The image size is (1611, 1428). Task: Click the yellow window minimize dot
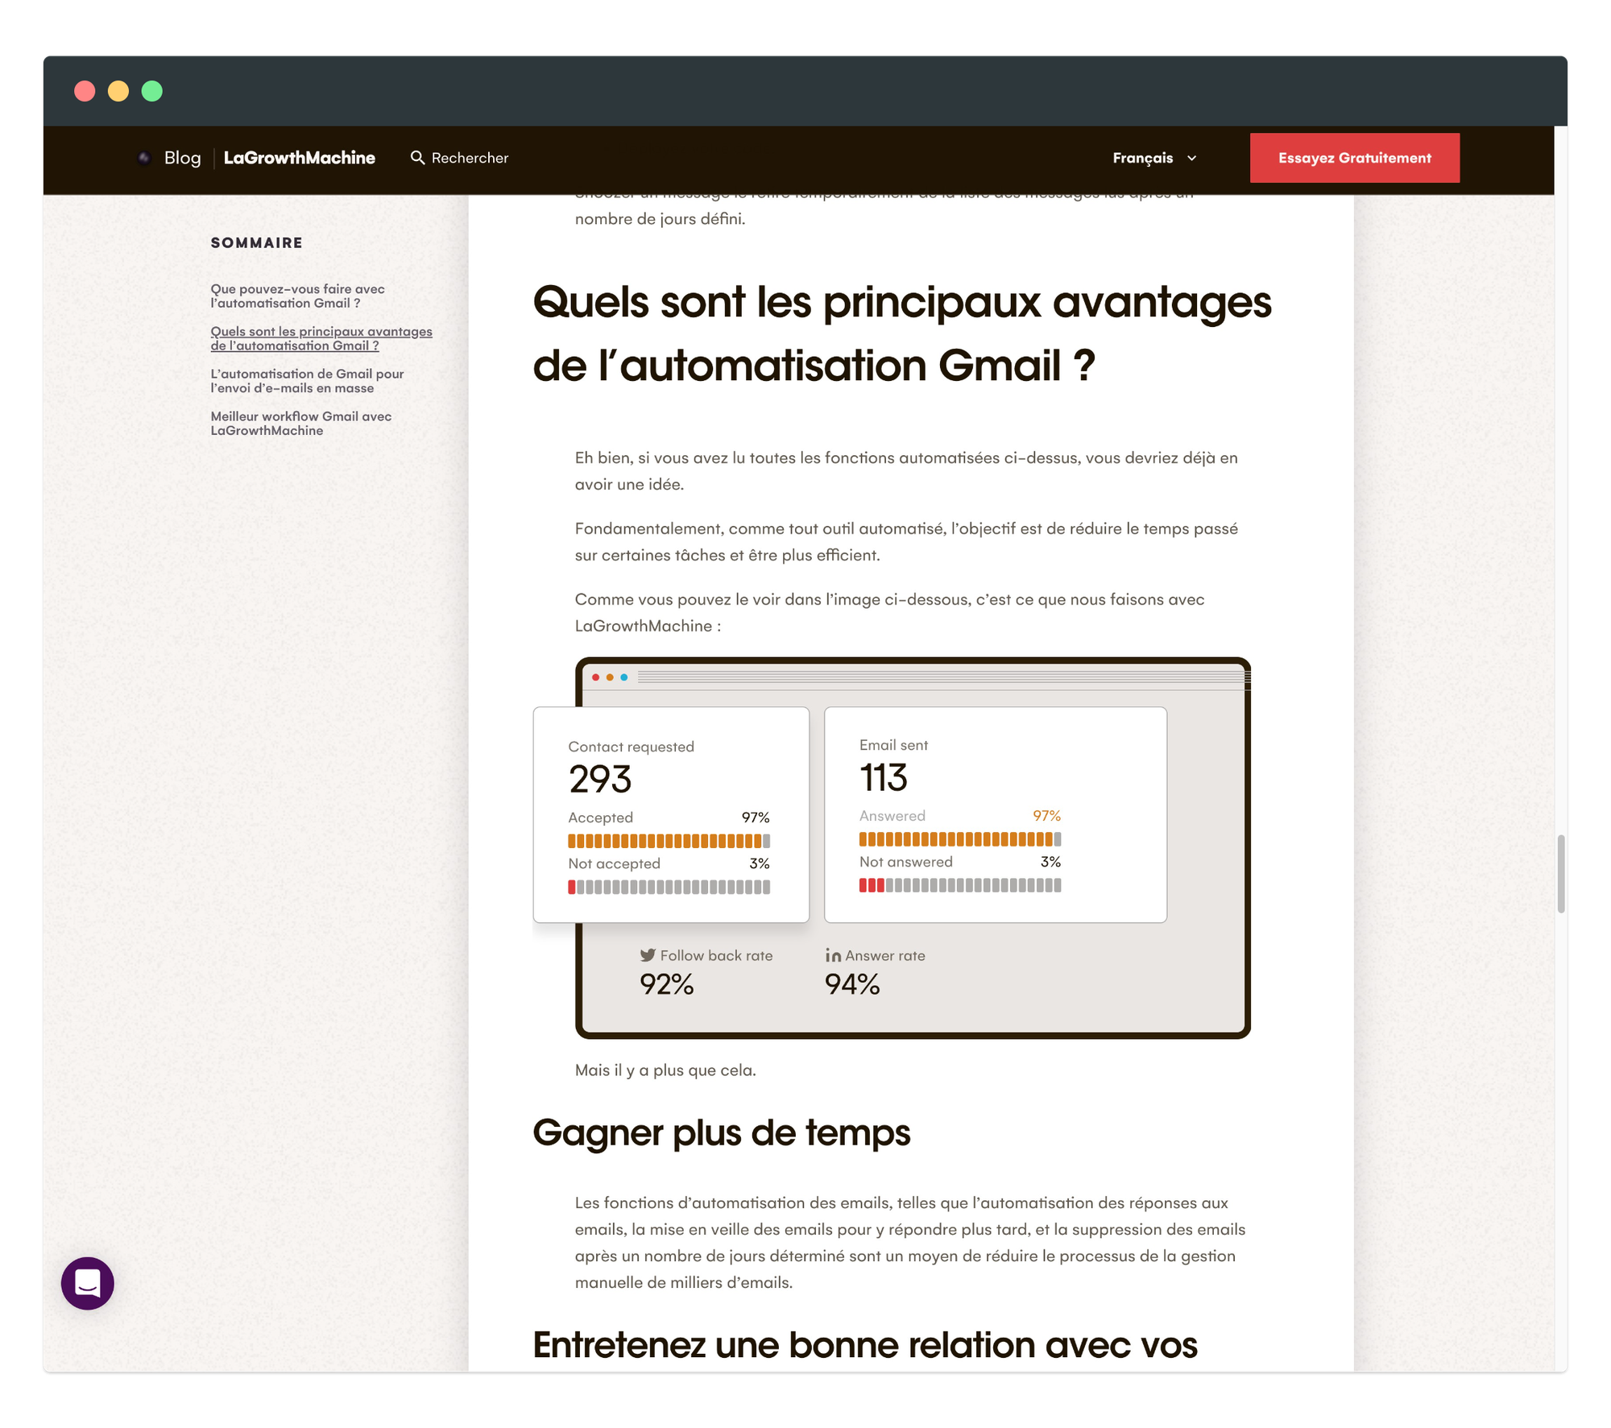click(118, 91)
